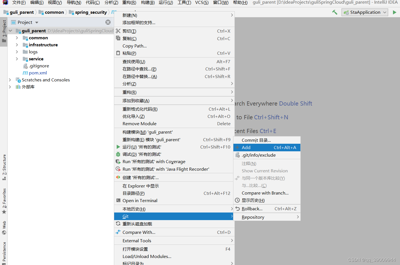Click the Java Flight Recorder icon

click(118, 169)
